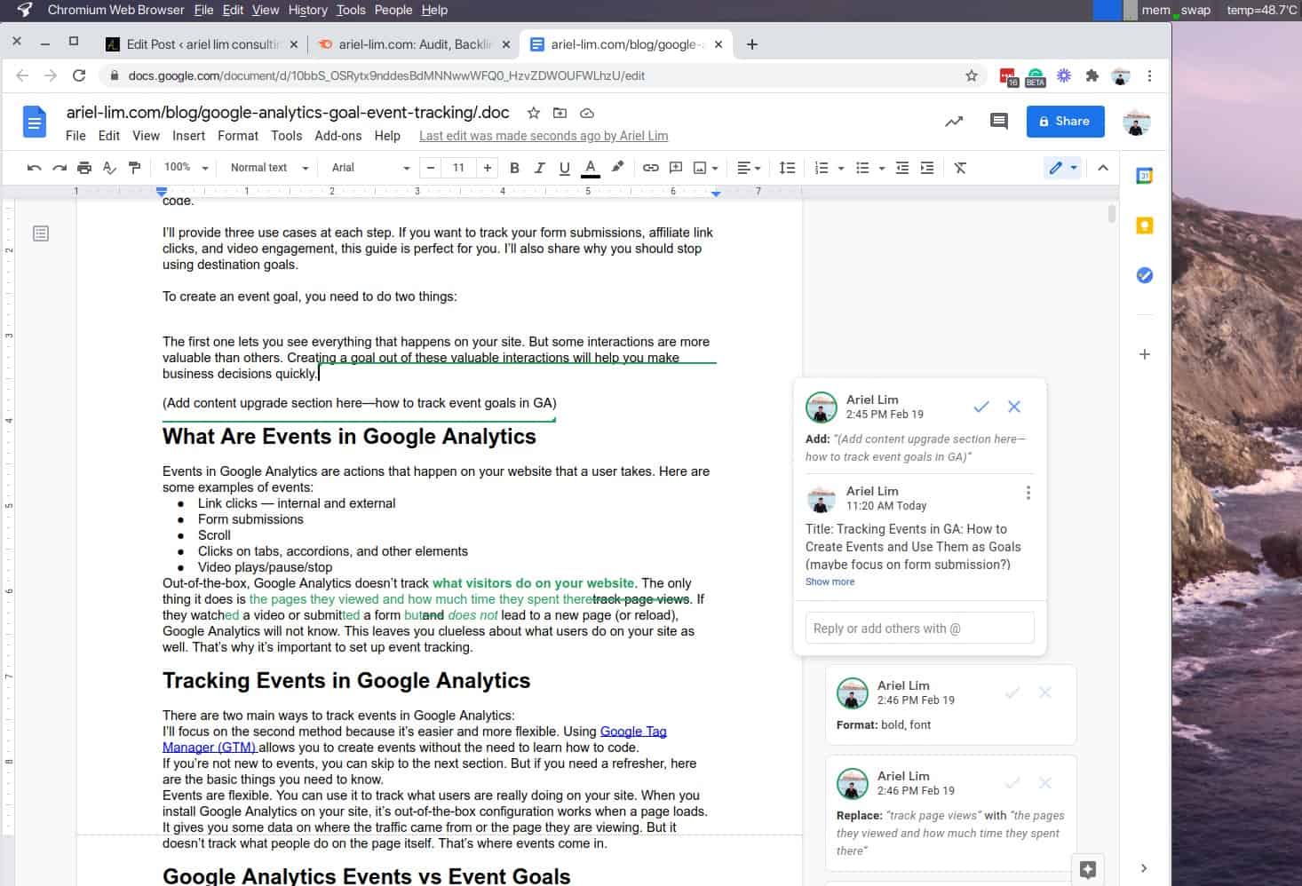This screenshot has width=1302, height=886.
Task: Click the Add comment toolbar icon
Action: coord(676,168)
